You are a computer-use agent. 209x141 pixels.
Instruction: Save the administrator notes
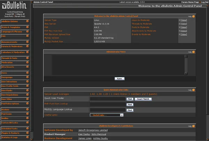click(x=119, y=78)
